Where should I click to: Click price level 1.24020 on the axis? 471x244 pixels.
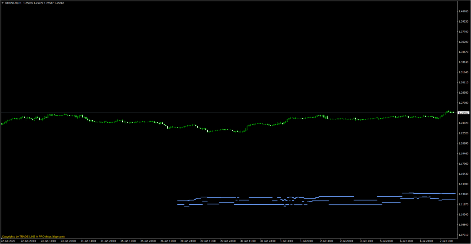[464, 123]
